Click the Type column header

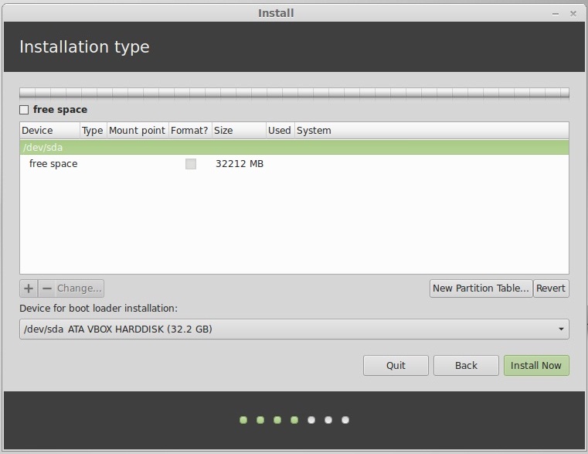coord(93,130)
